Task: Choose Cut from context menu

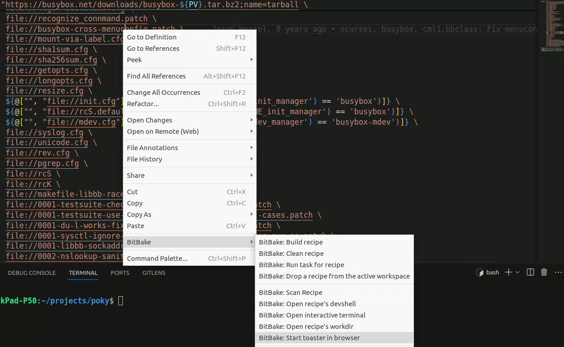Action: [190, 192]
